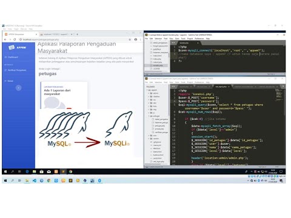The image size is (291, 218).
Task: Click Keluar logout link in sidebar
Action: pos(9,81)
